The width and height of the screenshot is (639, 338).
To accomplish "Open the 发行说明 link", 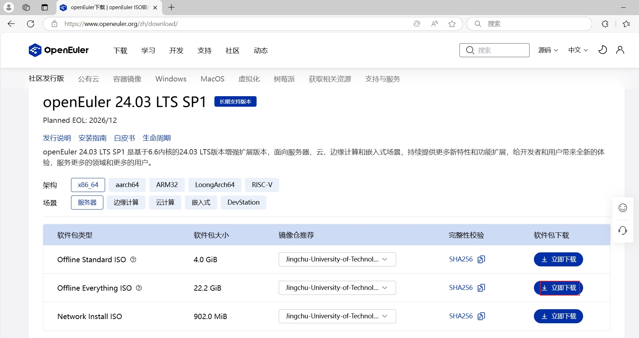I will click(x=57, y=138).
